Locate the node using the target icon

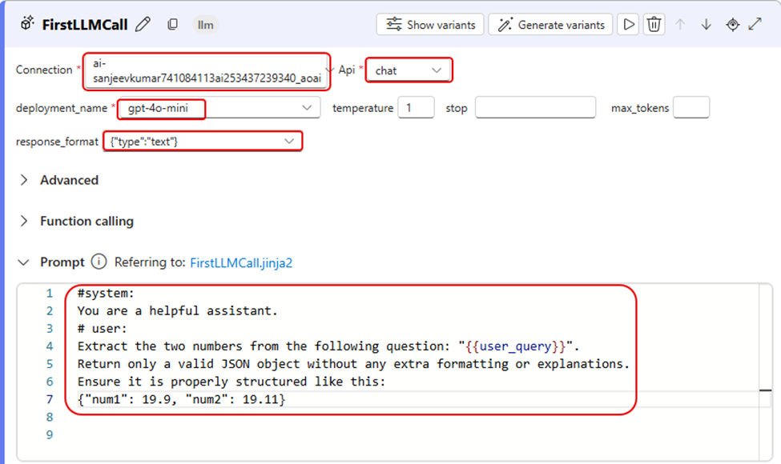731,24
